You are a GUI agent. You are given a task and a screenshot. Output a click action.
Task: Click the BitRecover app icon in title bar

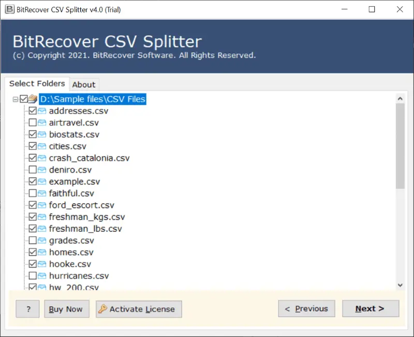tap(9, 9)
